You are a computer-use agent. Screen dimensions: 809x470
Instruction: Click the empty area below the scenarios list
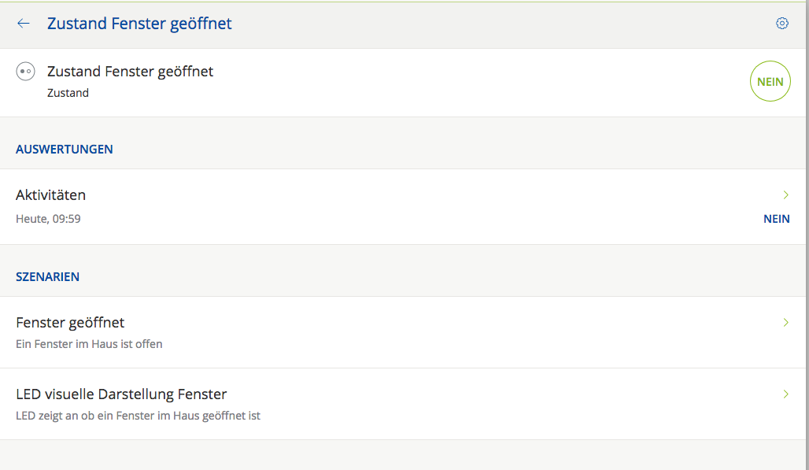pyautogui.click(x=393, y=455)
